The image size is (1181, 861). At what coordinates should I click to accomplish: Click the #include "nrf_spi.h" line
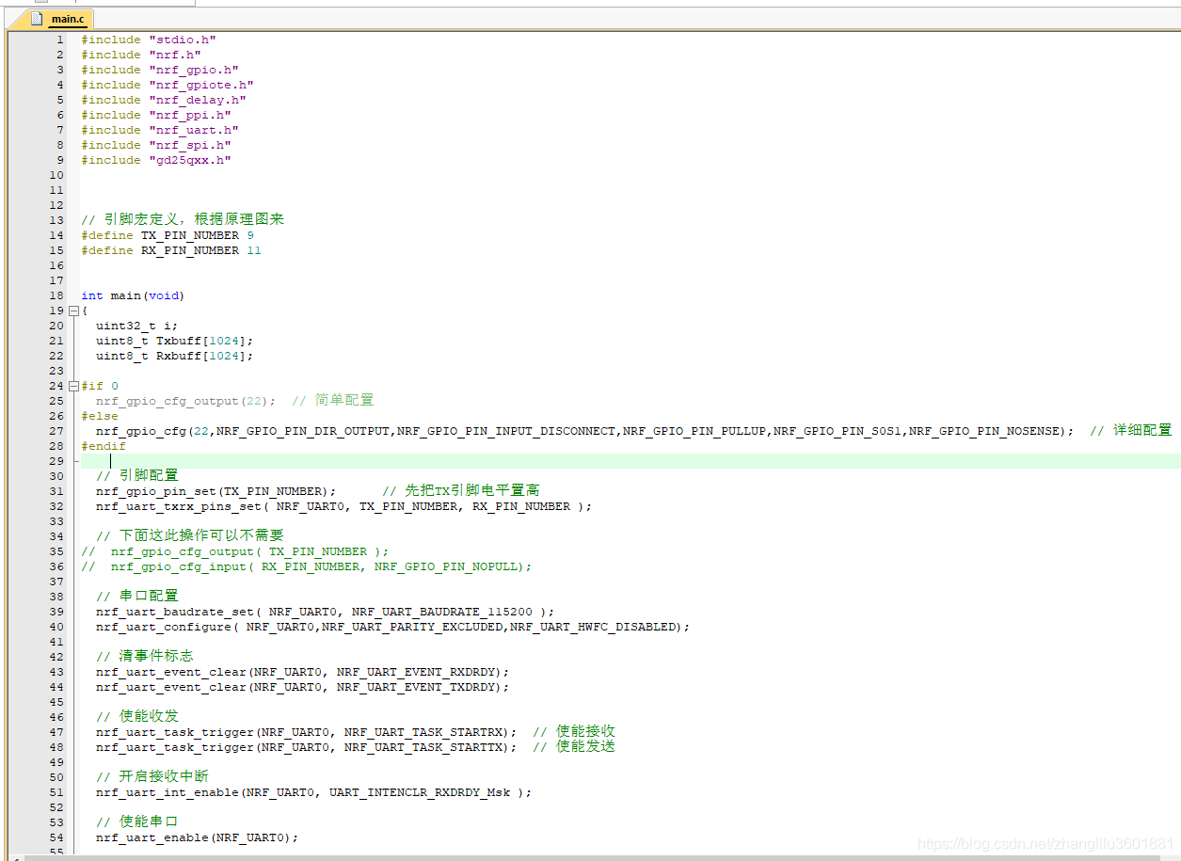pos(156,145)
